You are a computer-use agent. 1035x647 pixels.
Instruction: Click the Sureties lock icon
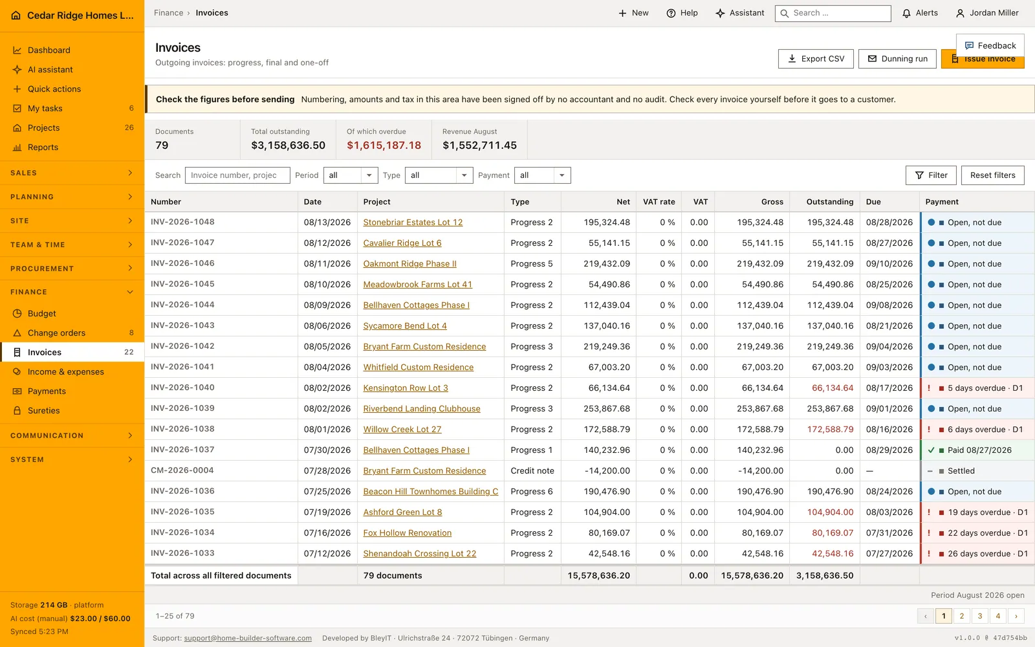tap(17, 410)
